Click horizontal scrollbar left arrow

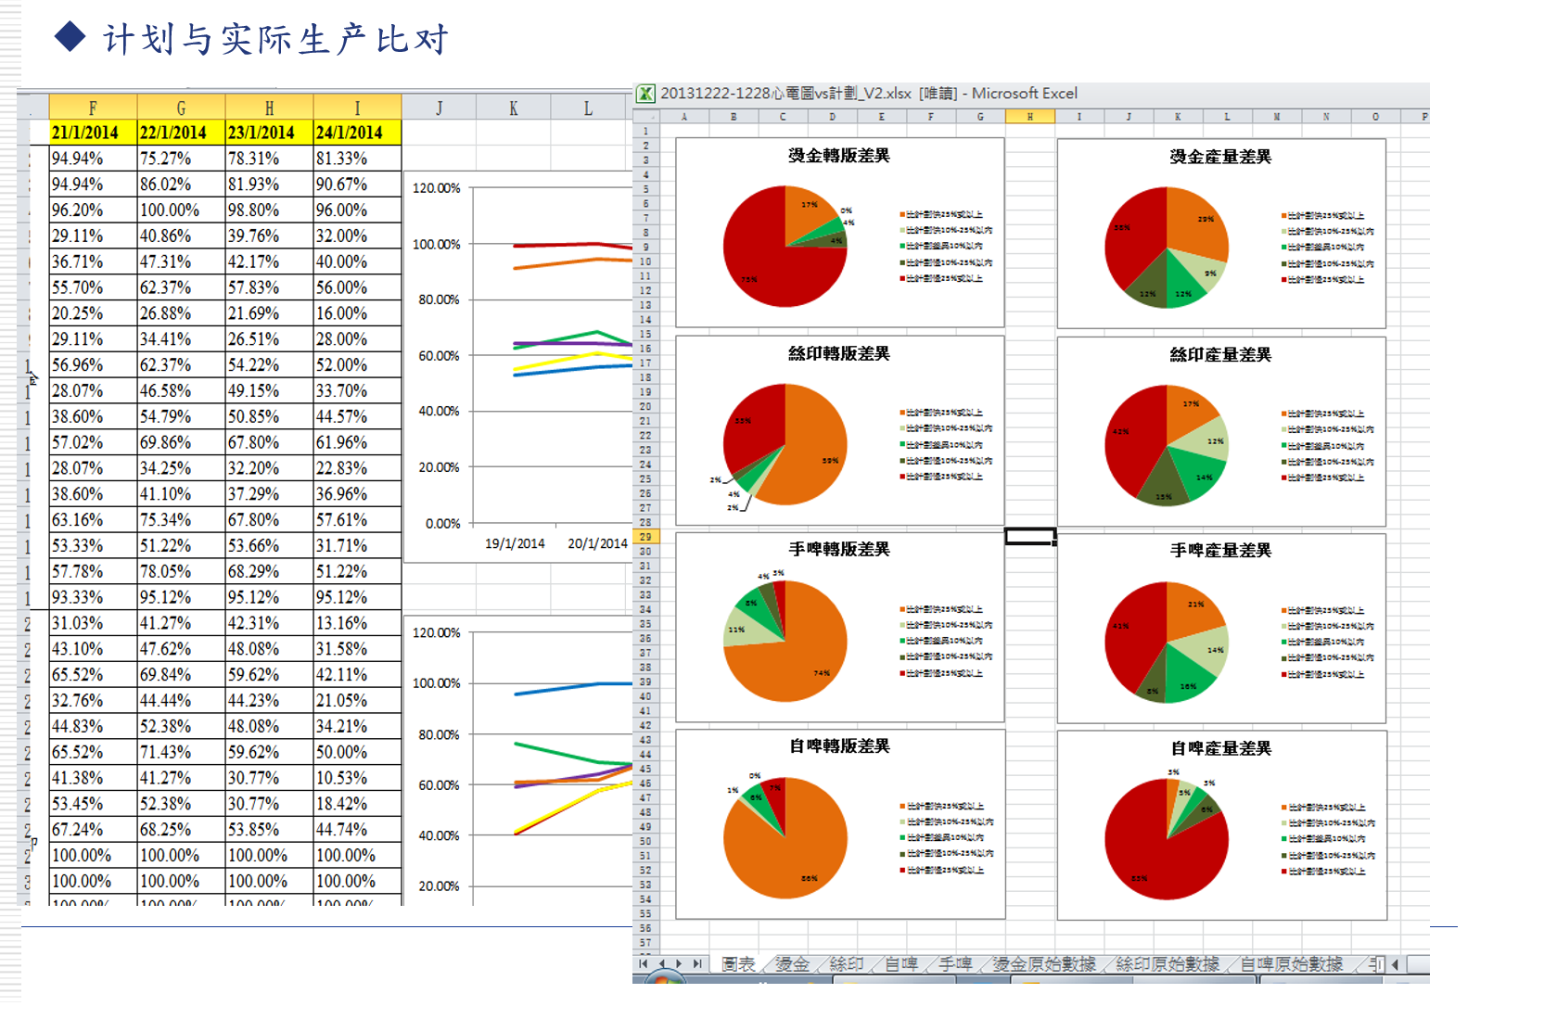pyautogui.click(x=1395, y=964)
